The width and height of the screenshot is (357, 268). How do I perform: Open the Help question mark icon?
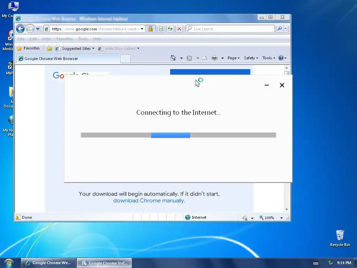coord(282,58)
